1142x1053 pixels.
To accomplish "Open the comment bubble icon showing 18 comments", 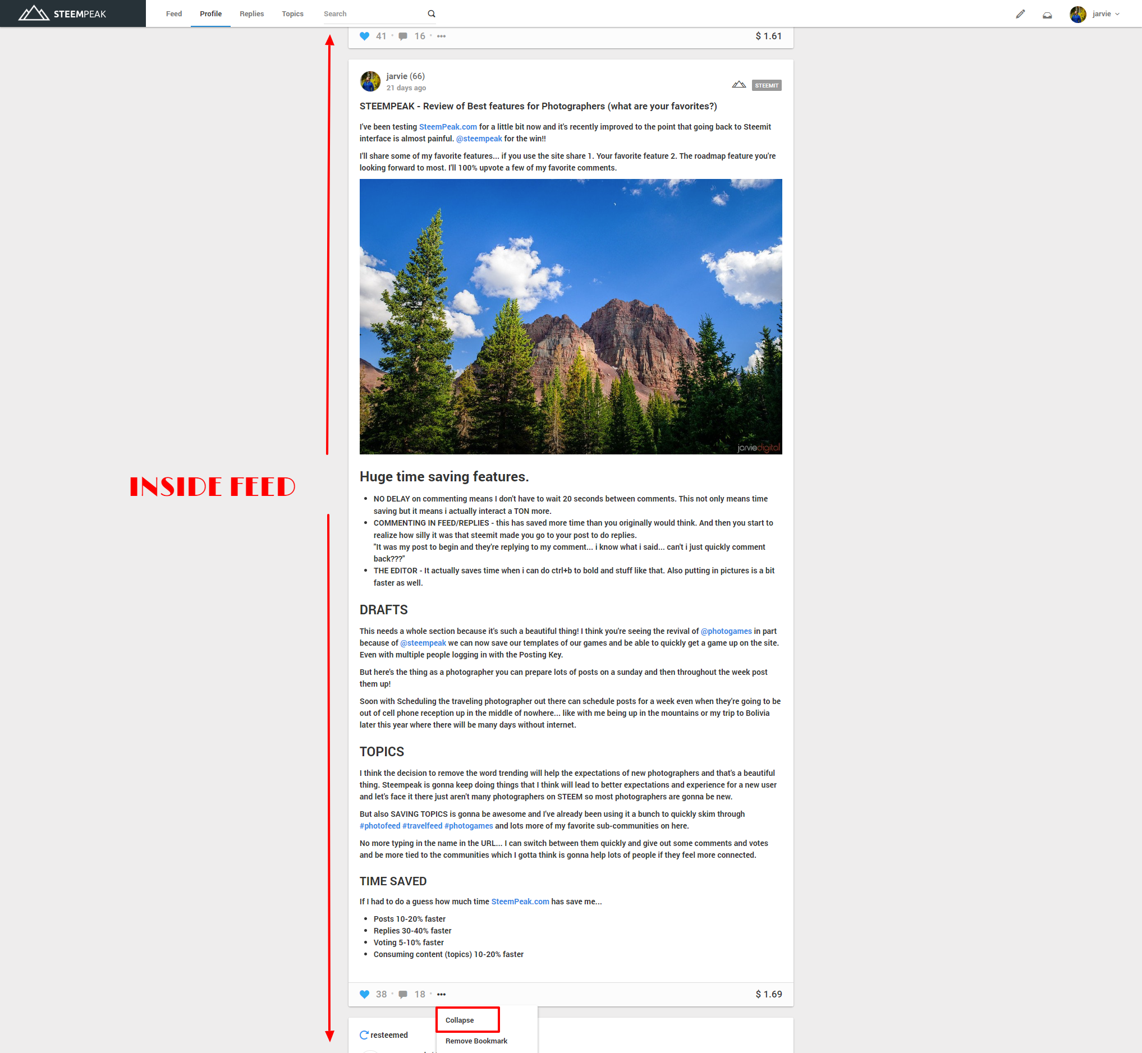I will coord(403,994).
